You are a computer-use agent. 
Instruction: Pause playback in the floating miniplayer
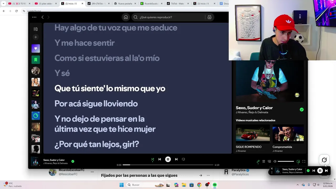[x=320, y=171]
